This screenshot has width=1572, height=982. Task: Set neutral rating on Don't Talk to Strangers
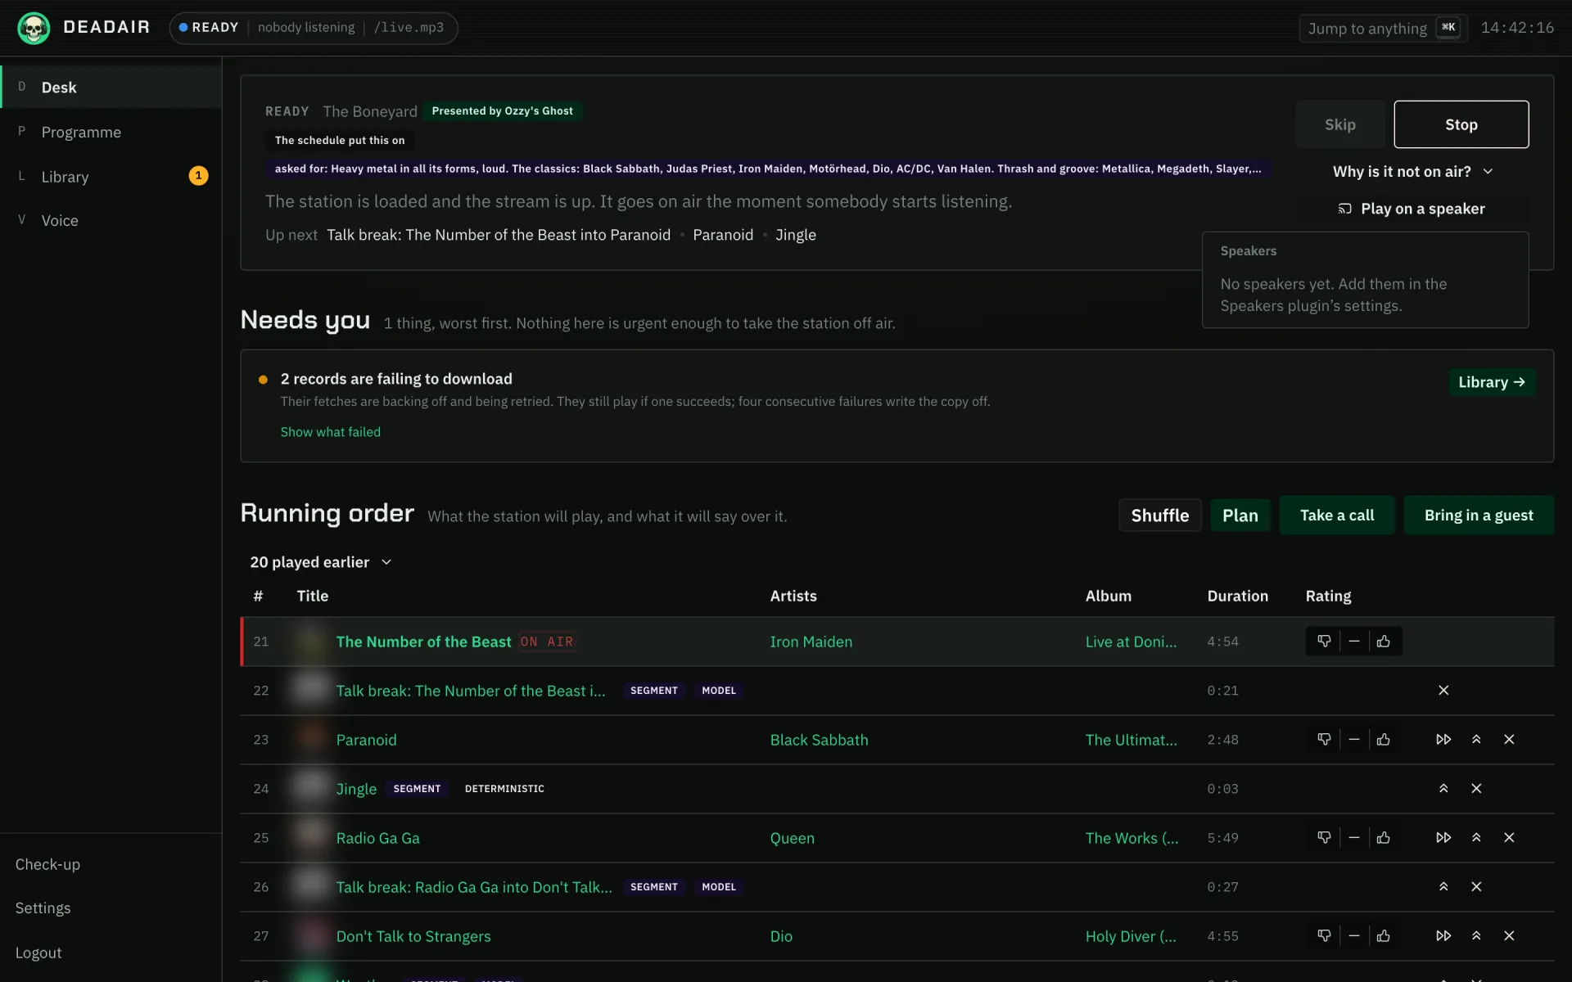pos(1354,936)
